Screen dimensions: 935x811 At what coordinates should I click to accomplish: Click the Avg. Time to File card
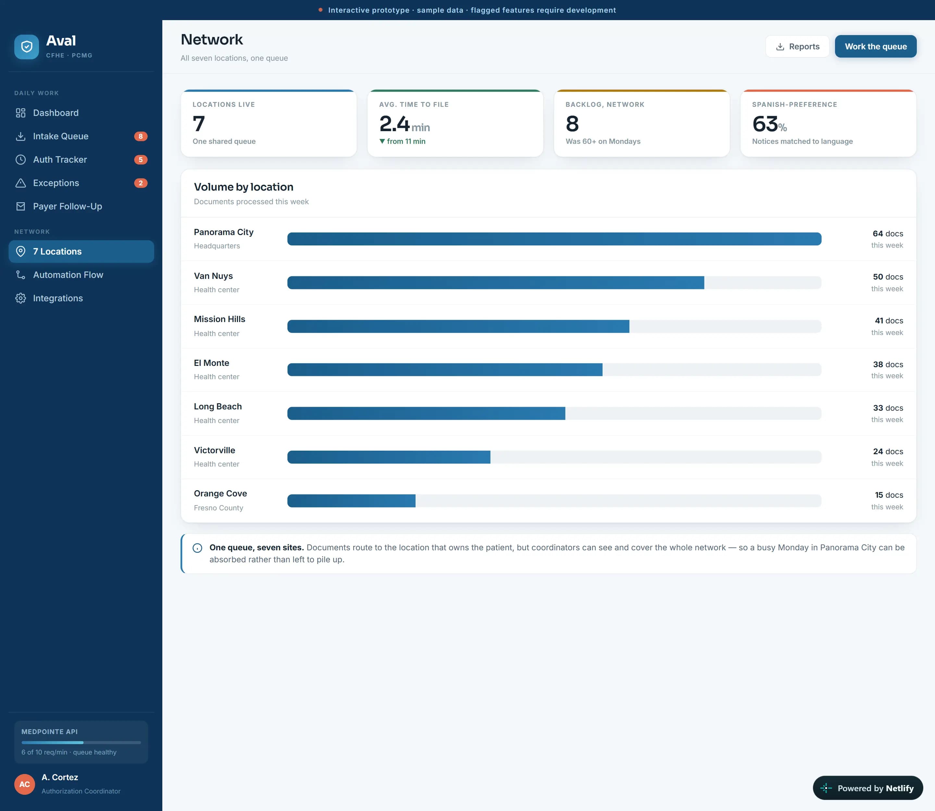click(455, 124)
